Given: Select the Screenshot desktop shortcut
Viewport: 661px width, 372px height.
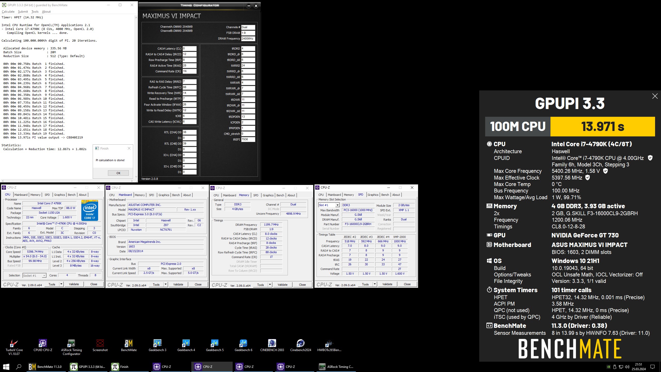Looking at the screenshot, I should point(100,345).
